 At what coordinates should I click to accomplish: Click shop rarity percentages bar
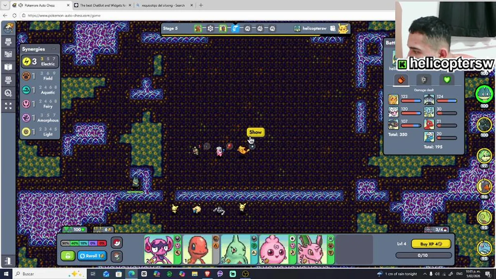[84, 243]
